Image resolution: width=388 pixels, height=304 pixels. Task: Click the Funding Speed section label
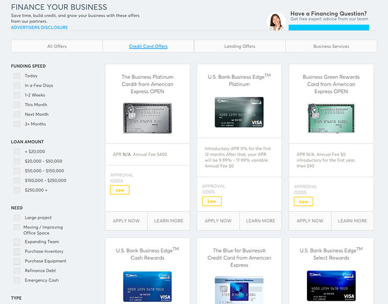[x=28, y=66]
